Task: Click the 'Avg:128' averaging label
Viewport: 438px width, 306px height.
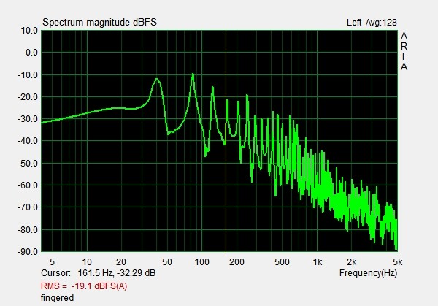Action: pos(381,23)
